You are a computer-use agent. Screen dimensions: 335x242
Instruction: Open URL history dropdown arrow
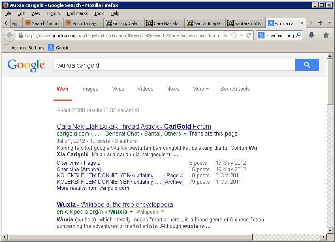241,36
